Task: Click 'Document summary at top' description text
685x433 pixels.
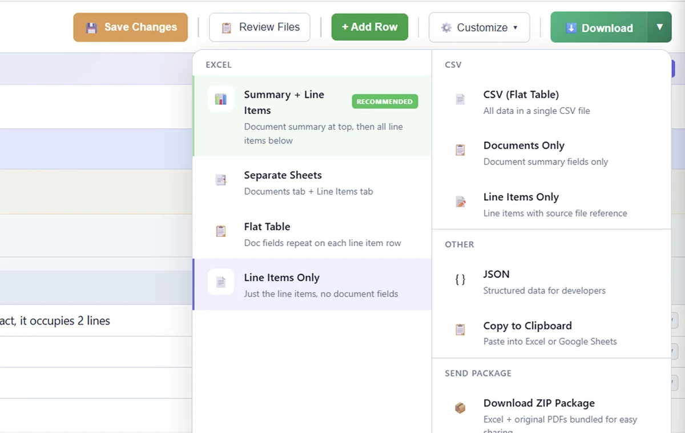Action: (x=324, y=134)
